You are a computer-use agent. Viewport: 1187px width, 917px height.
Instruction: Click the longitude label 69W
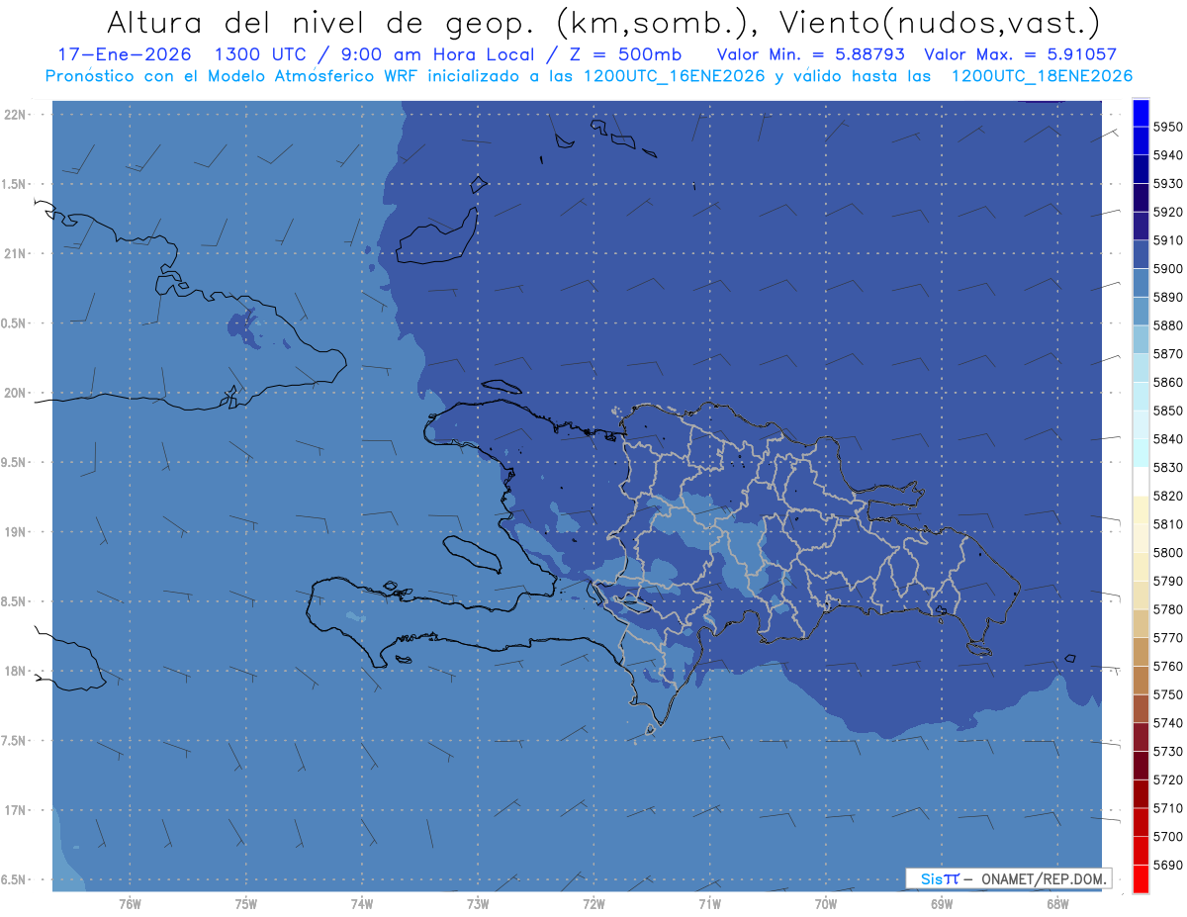click(942, 904)
